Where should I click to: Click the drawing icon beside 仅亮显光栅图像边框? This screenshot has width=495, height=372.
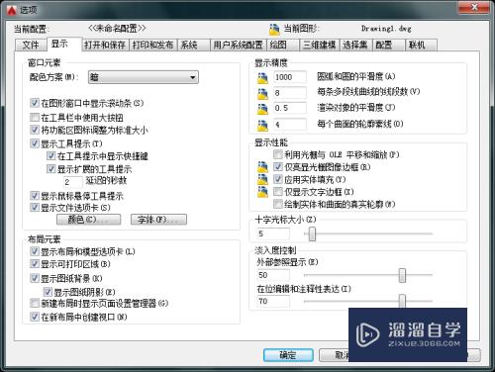[262, 167]
